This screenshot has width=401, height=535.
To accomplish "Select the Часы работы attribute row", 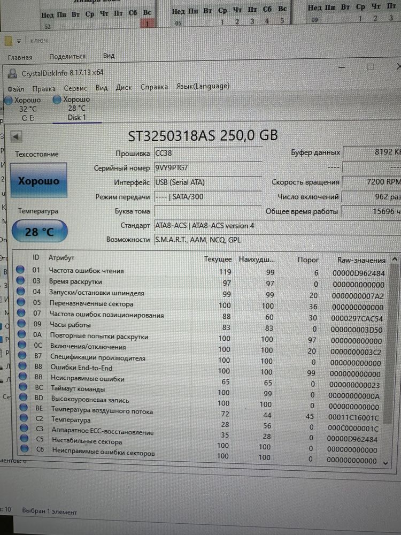I will click(201, 326).
